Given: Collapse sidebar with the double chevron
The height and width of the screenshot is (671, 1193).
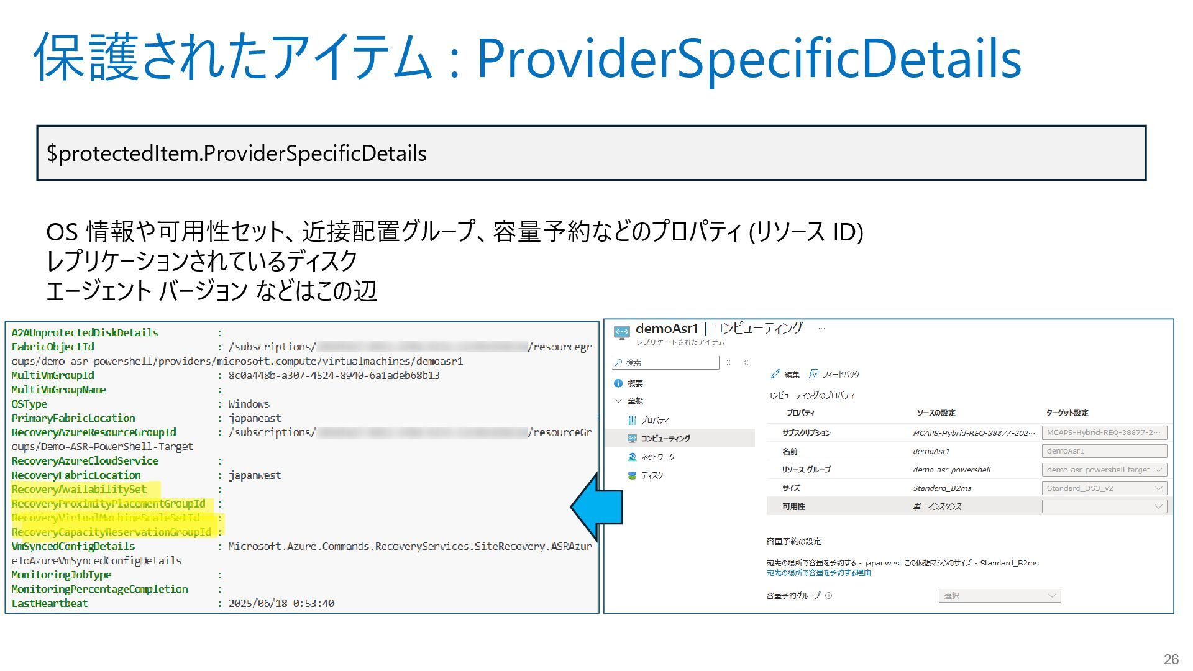Looking at the screenshot, I should pyautogui.click(x=746, y=362).
